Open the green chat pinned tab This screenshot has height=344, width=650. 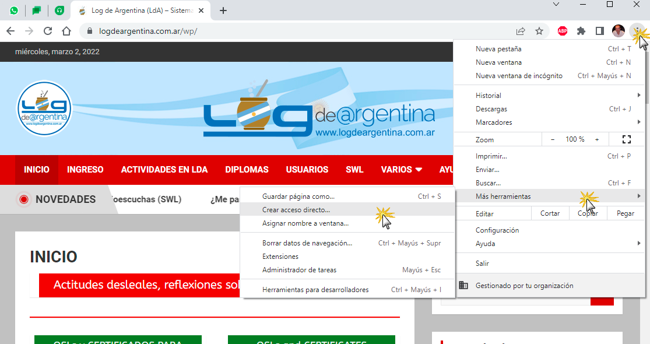click(x=37, y=10)
